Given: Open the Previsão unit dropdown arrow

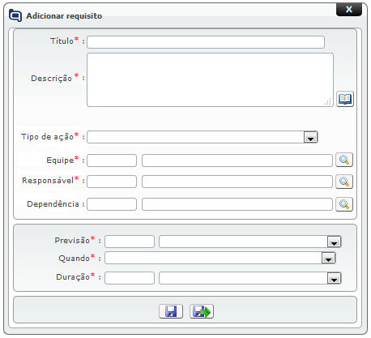Looking at the screenshot, I should pos(334,242).
